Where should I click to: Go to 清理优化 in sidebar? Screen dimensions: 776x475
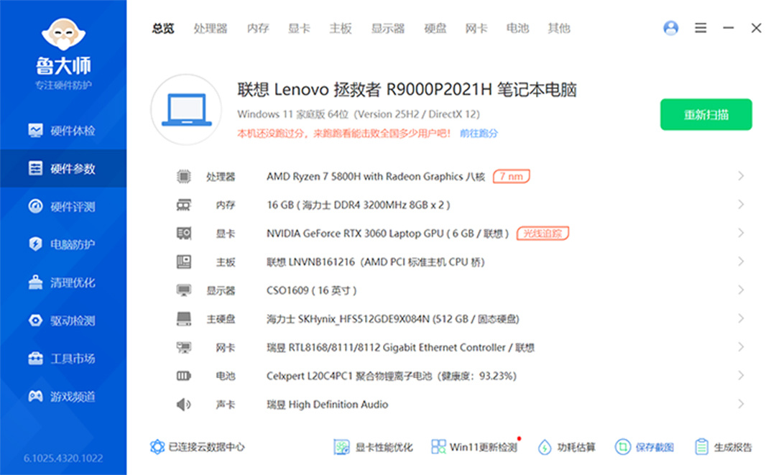click(63, 282)
